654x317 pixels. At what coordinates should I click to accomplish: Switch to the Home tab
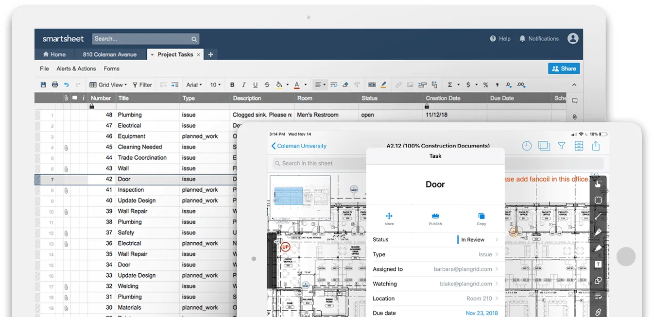(54, 54)
